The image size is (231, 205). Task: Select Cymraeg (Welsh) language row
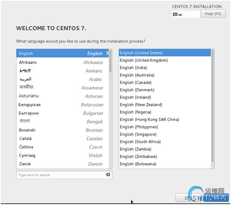(x=63, y=155)
